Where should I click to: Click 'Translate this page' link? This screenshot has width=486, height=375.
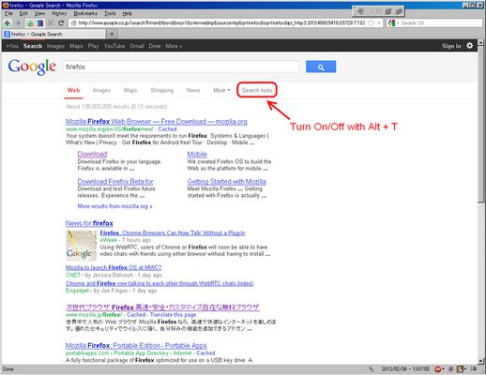tap(173, 315)
